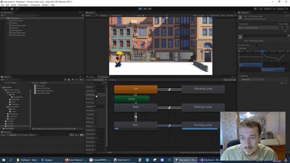Viewport: 290px width, 163px height.
Task: Toggle the checked Static_b parameter checkbox
Action: (96, 126)
